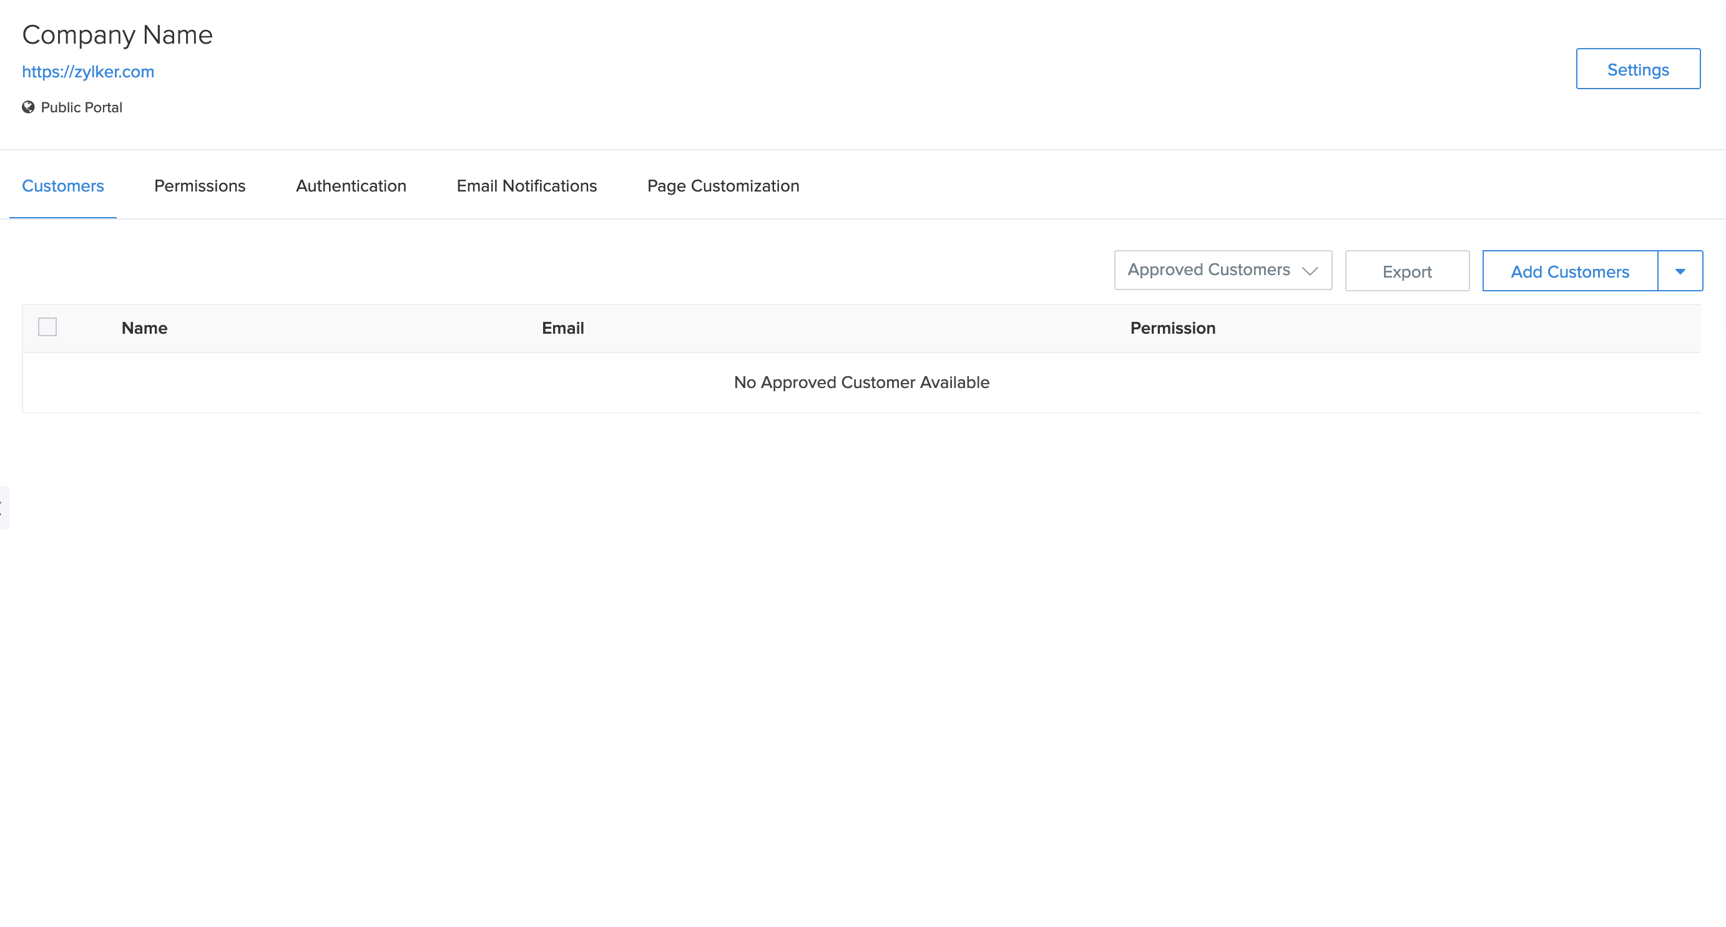The image size is (1726, 927).
Task: Visit the https://zylker.com portal link
Action: 88,72
